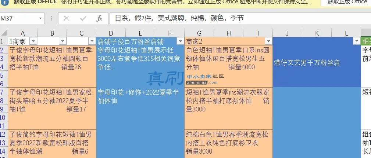This screenshot has width=371, height=158.
Task: Open filter dropdown in column L header row
Action: pyautogui.click(x=357, y=41)
